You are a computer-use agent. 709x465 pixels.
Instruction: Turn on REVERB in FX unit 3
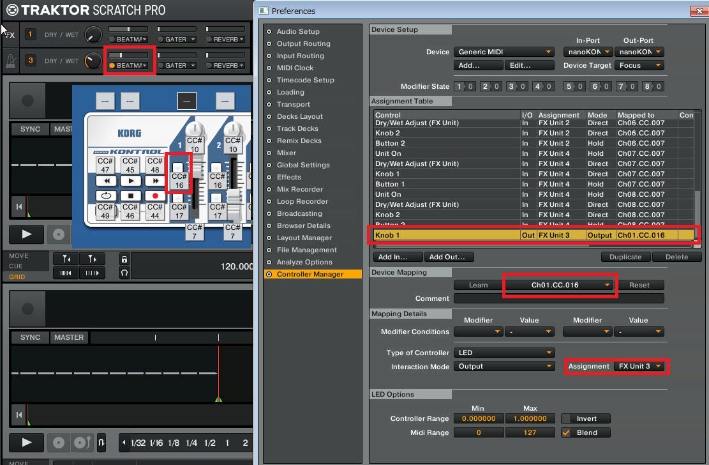coord(209,66)
